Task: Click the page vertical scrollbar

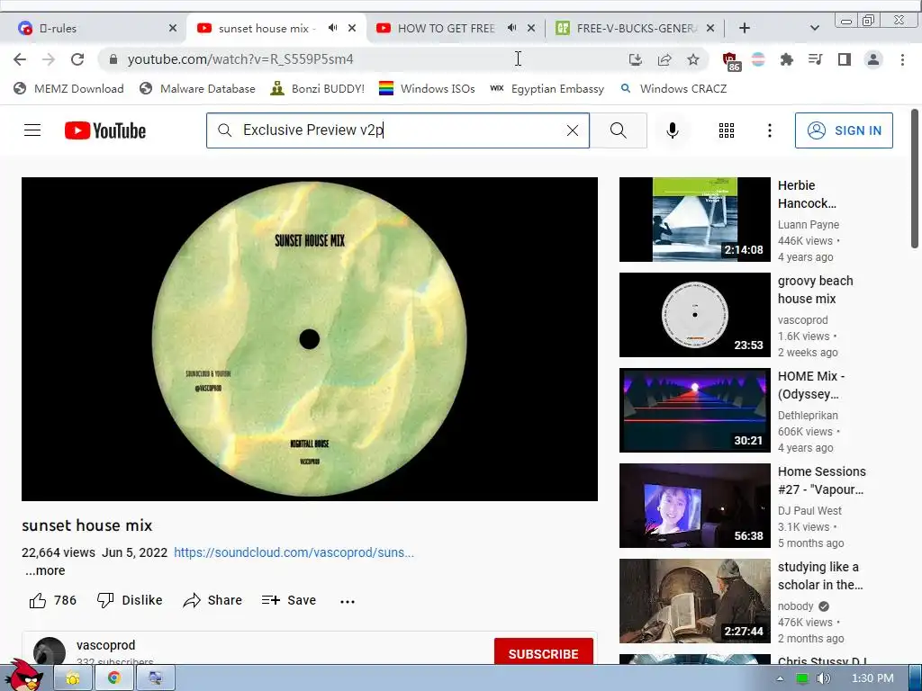Action: [915, 178]
